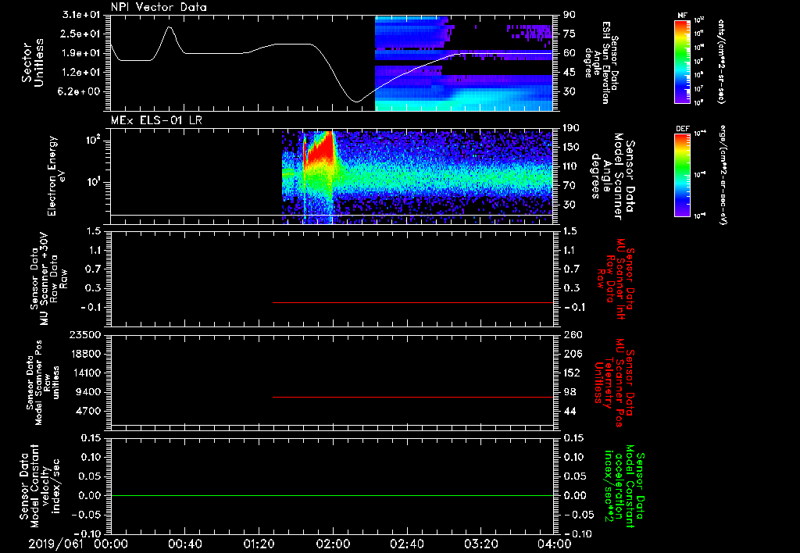Viewport: 800px width, 553px height.
Task: Click the "9400" tick value
Action: 88,392
